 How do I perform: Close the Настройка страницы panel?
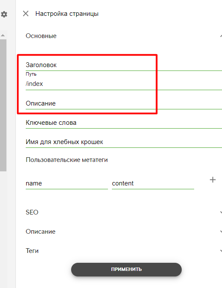click(x=26, y=13)
